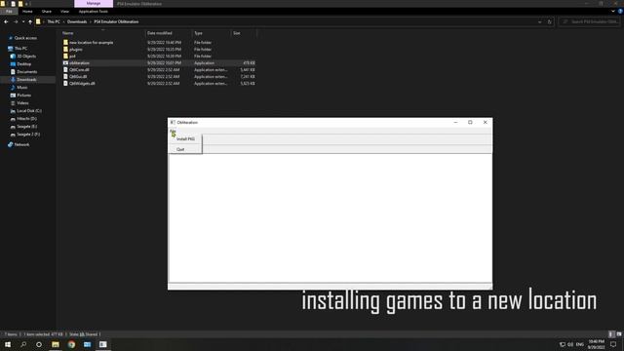This screenshot has height=351, width=624.
Task: Open the address bar history dropdown
Action: (539, 21)
